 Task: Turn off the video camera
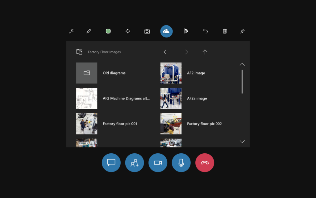coord(158,163)
